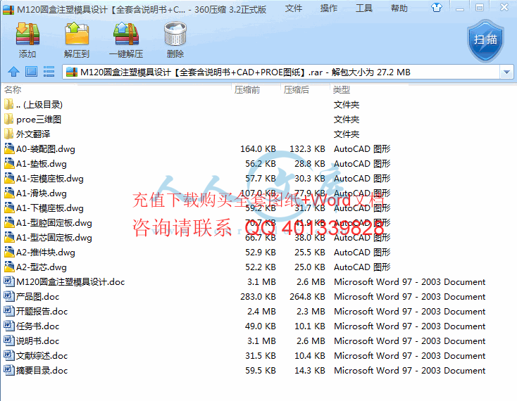Click the DWG icon of A2-型芯.dwg
The height and width of the screenshot is (401, 517).
(9, 267)
